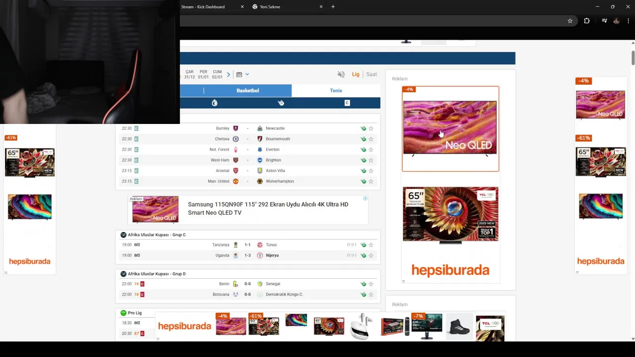The height and width of the screenshot is (357, 635).
Task: Click the Chelsea club crest
Action: 236,139
